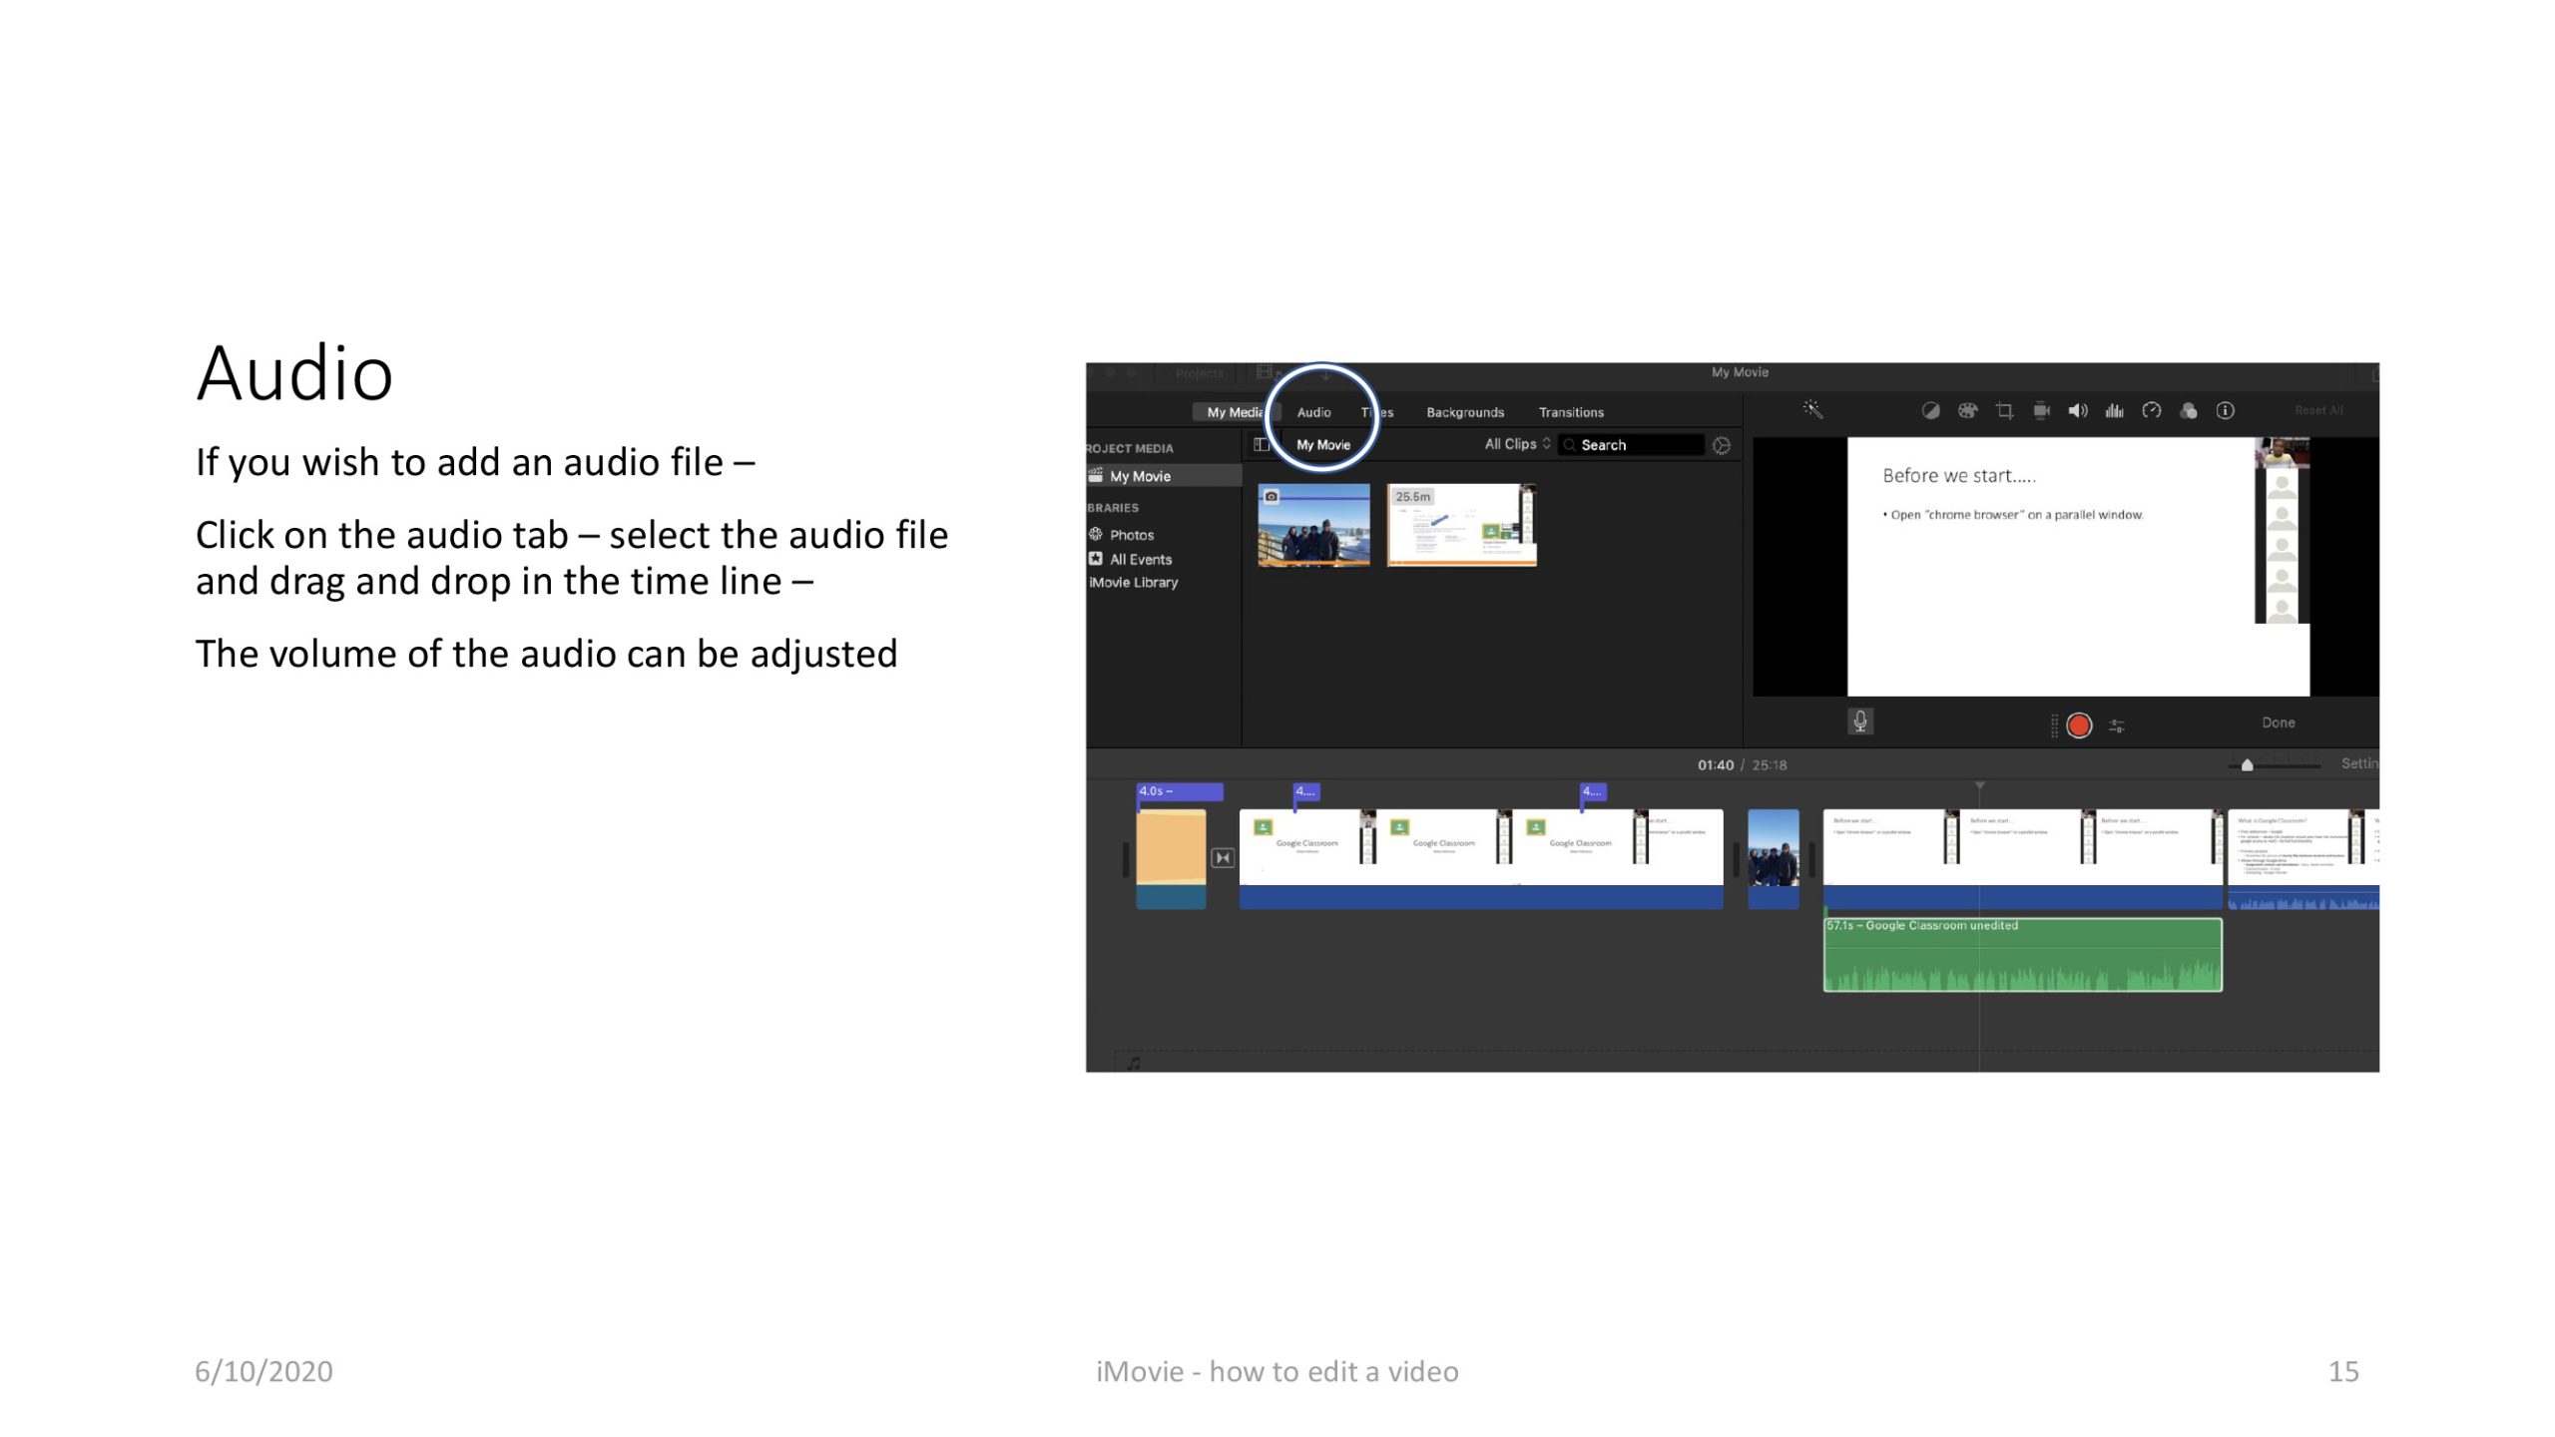Open the color balance tool

1930,411
